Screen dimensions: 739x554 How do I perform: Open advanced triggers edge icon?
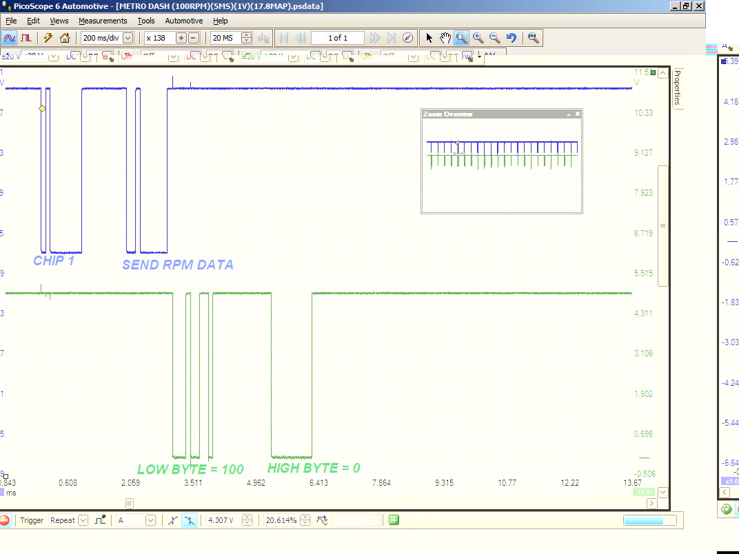click(x=100, y=520)
